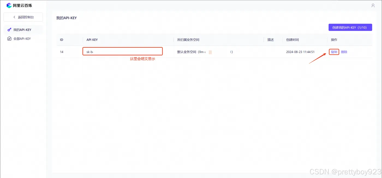The image size is (382, 178).
Task: Delete the API key with 删除 link
Action: [x=344, y=52]
